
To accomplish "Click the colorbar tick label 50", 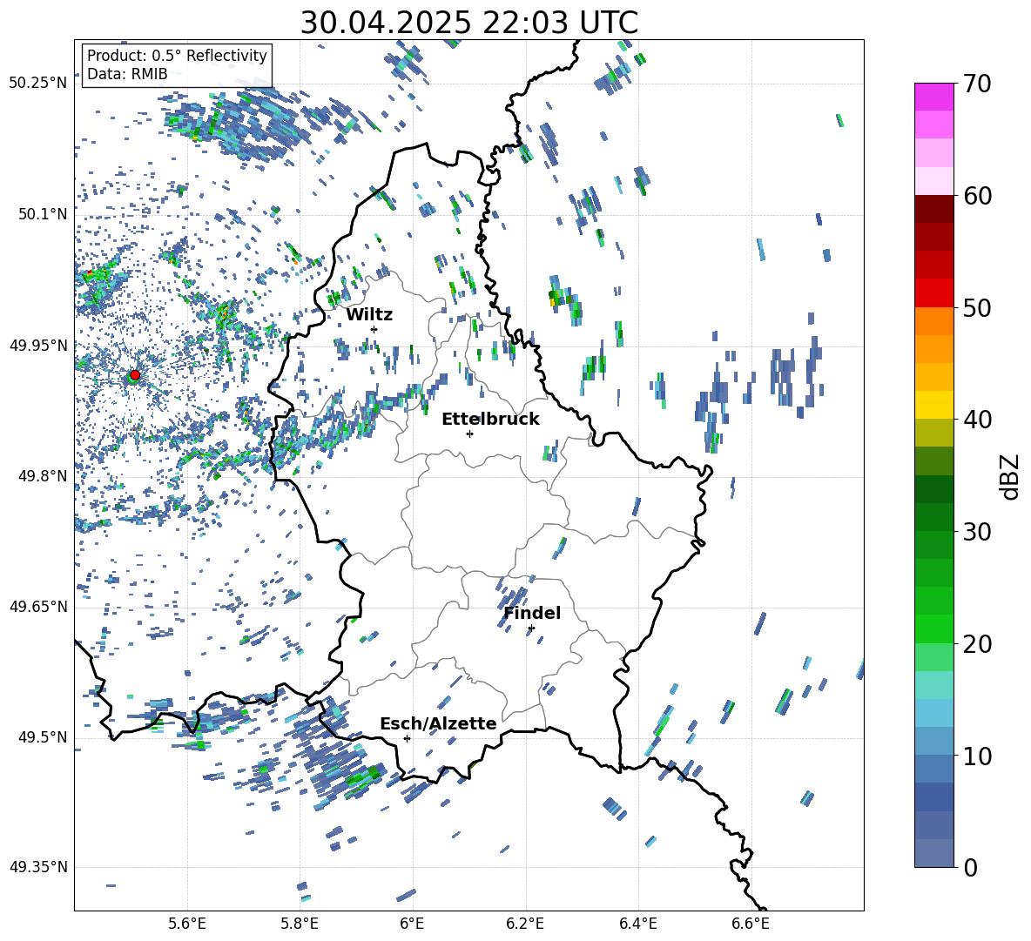I will pos(977,307).
